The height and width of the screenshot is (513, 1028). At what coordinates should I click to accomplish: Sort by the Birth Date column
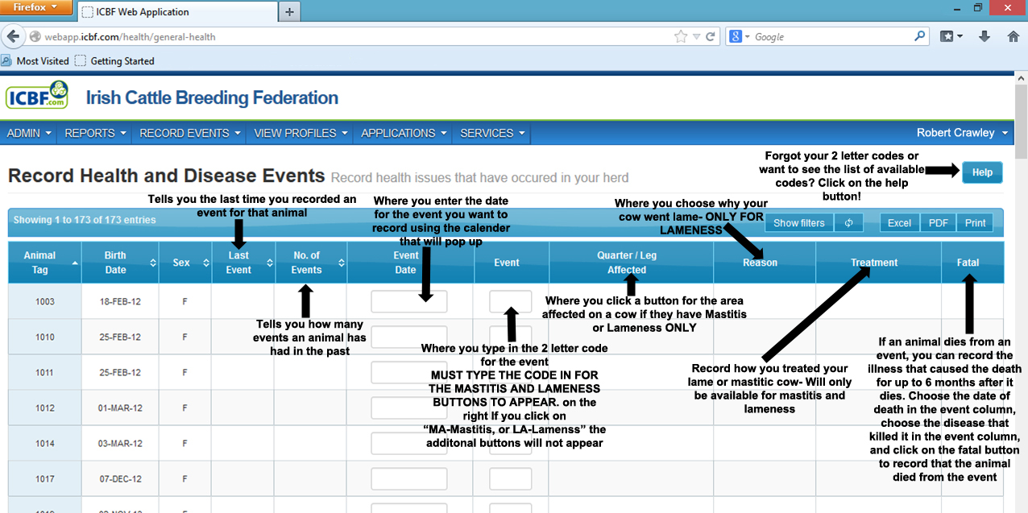click(x=120, y=263)
